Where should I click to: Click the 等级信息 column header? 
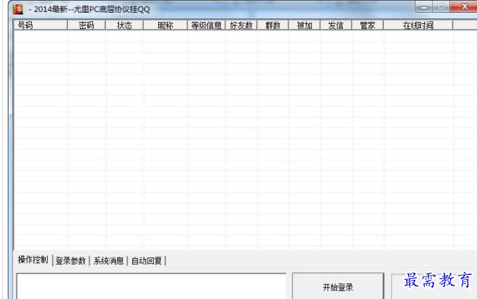[206, 25]
